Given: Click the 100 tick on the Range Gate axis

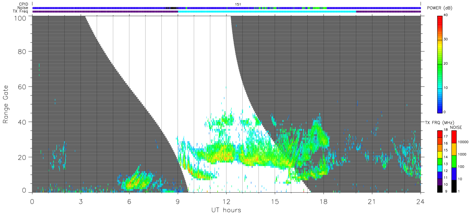Looking at the screenshot, I should pyautogui.click(x=20, y=18).
